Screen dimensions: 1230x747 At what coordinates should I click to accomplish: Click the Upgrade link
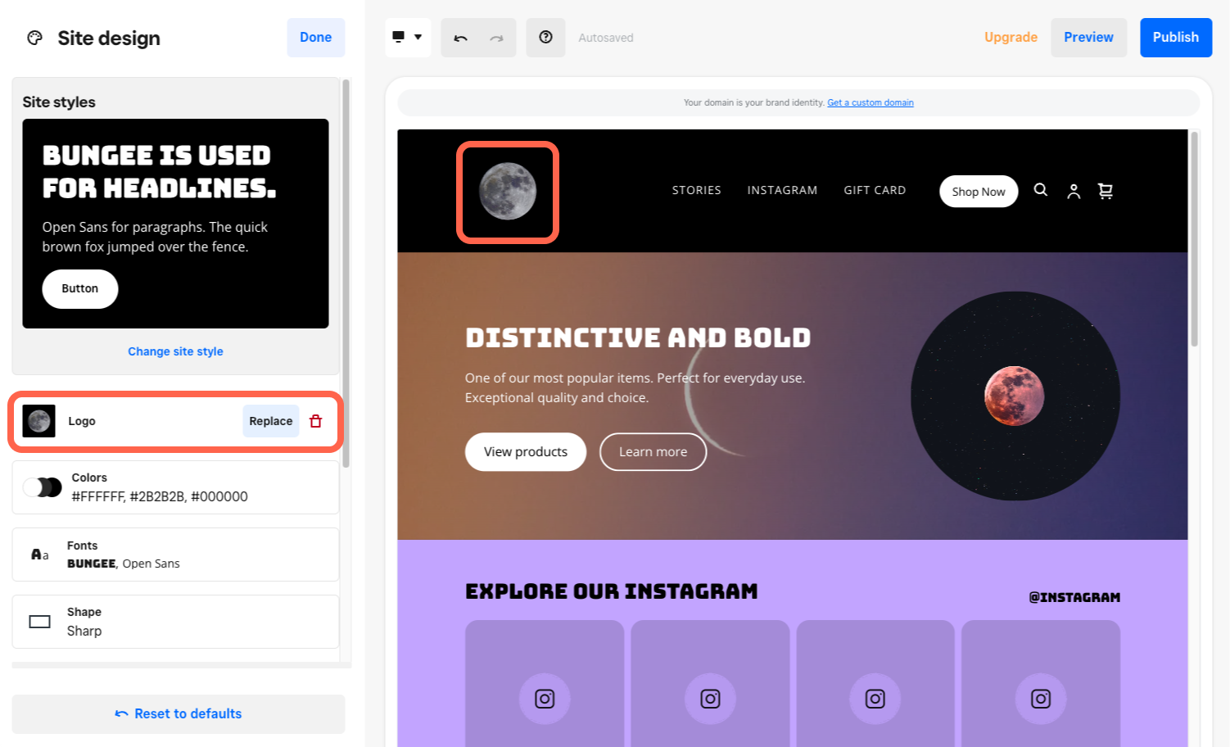click(x=1011, y=38)
